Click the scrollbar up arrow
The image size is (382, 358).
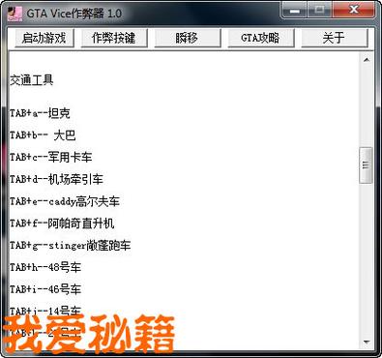tap(367, 60)
